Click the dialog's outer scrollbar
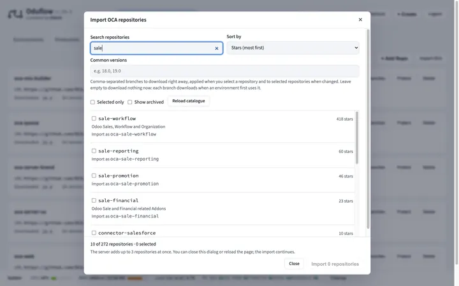 (x=368, y=128)
